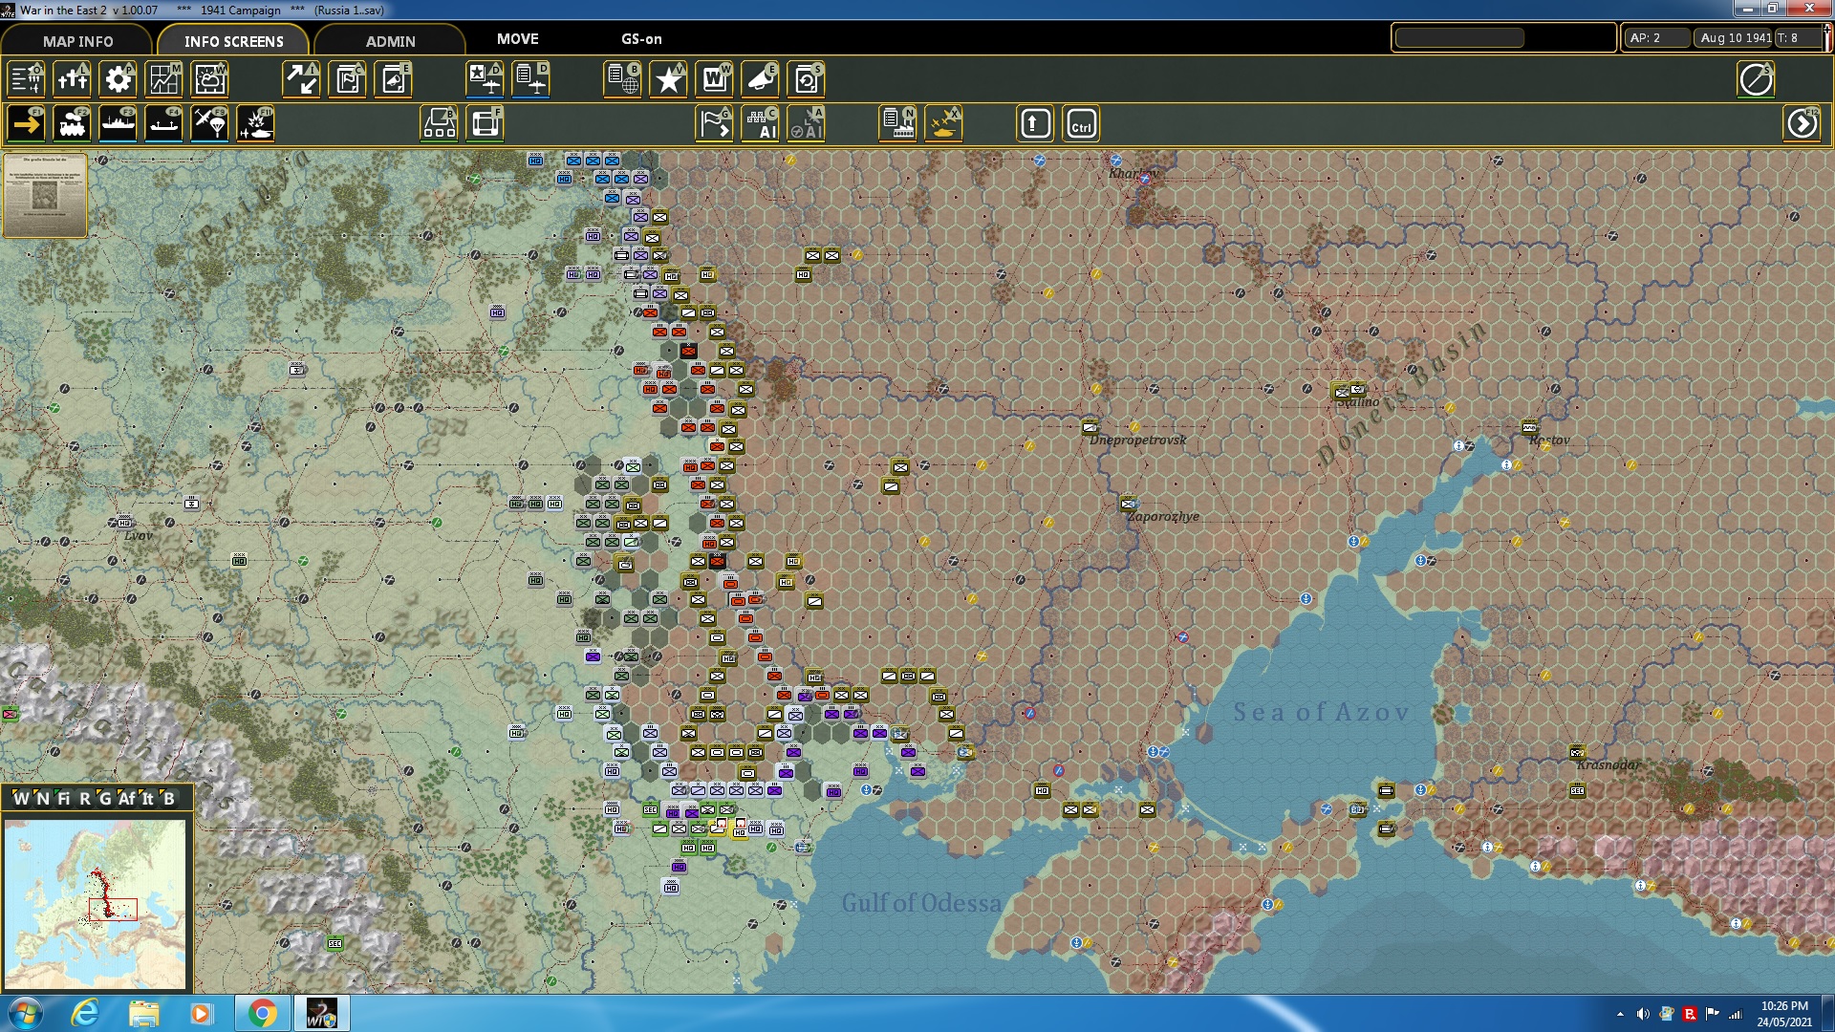The height and width of the screenshot is (1032, 1835).
Task: Open the preferences gear icon
Action: point(118,79)
